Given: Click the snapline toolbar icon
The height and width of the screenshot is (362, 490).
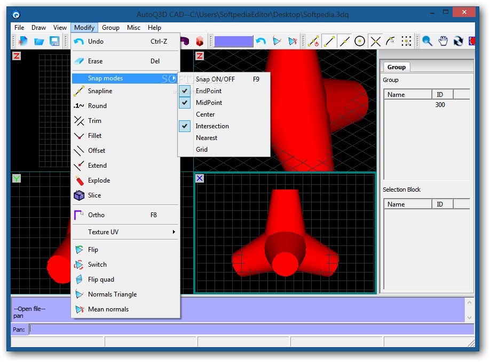Looking at the screenshot, I should point(313,41).
